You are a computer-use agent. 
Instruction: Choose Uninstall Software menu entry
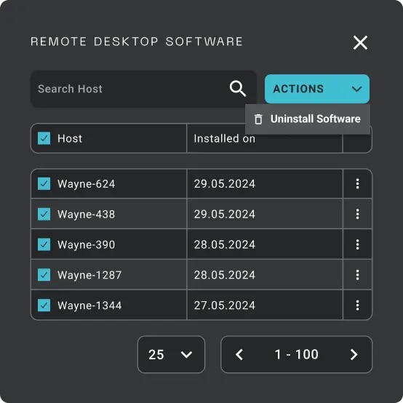[x=308, y=119]
